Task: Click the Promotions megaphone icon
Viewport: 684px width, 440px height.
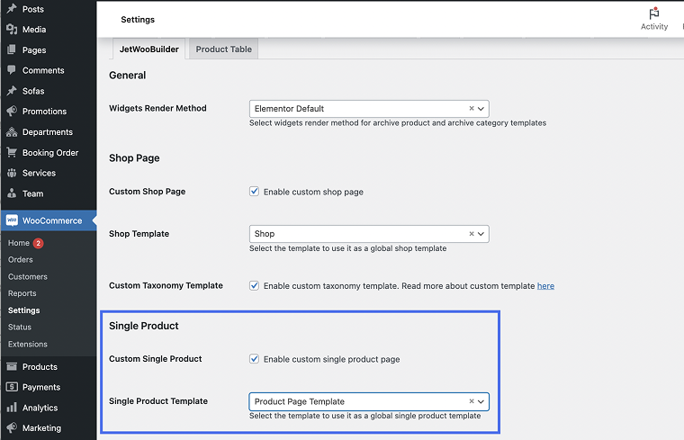Action: coord(12,111)
